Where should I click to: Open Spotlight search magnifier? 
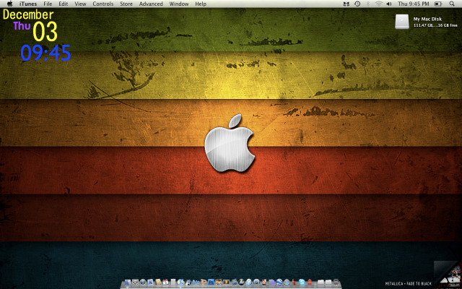click(453, 4)
